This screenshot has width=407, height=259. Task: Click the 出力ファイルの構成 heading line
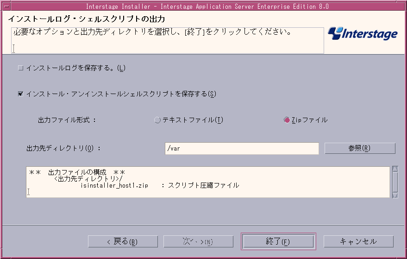click(x=77, y=172)
